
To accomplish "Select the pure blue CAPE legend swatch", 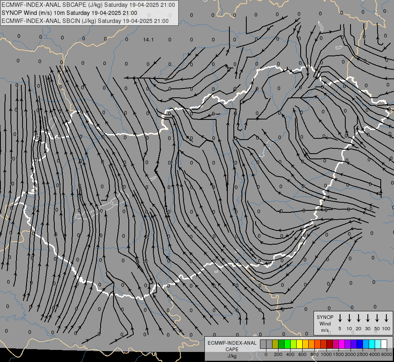I will pos(360,344).
